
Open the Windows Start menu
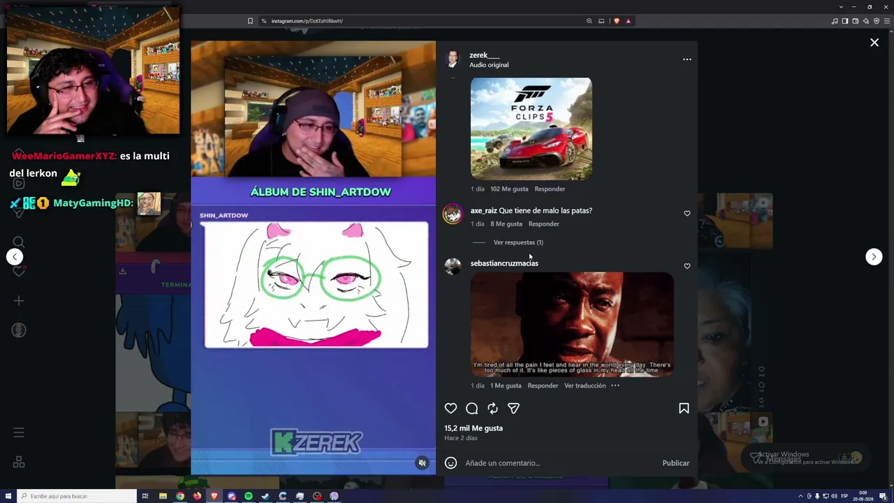[x=7, y=496]
